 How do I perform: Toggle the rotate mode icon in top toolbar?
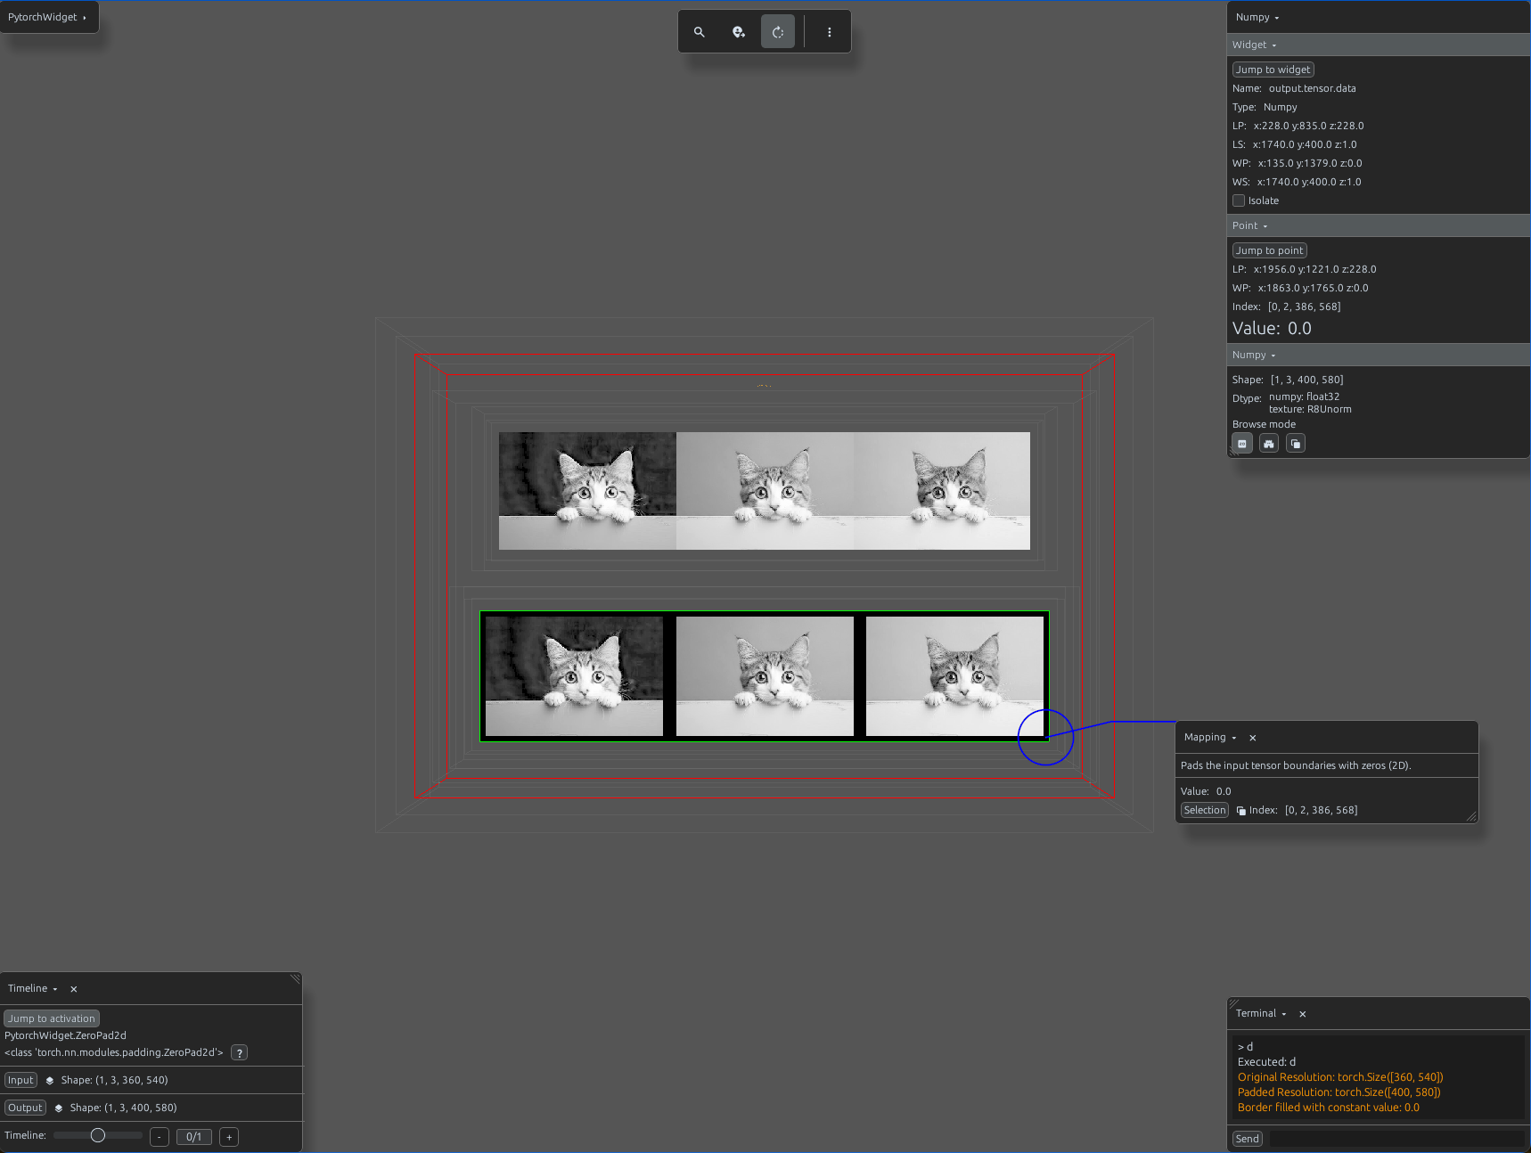pos(778,32)
